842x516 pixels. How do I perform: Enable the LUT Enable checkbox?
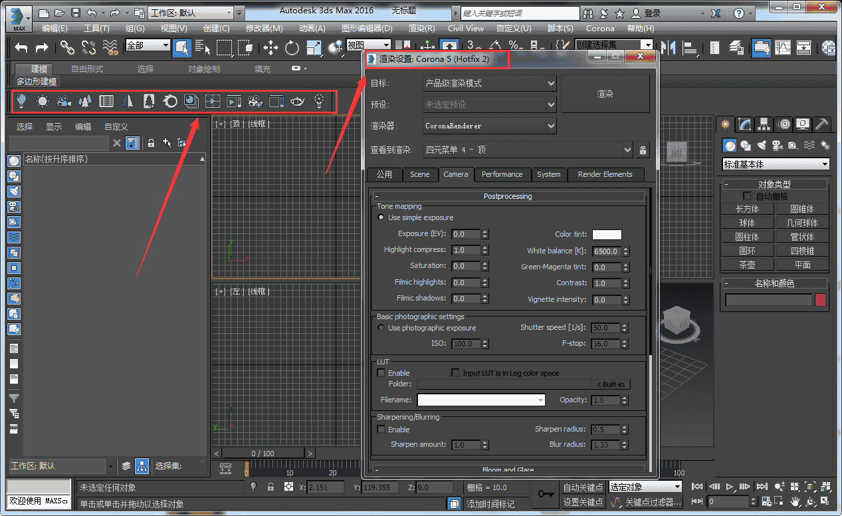tap(382, 373)
